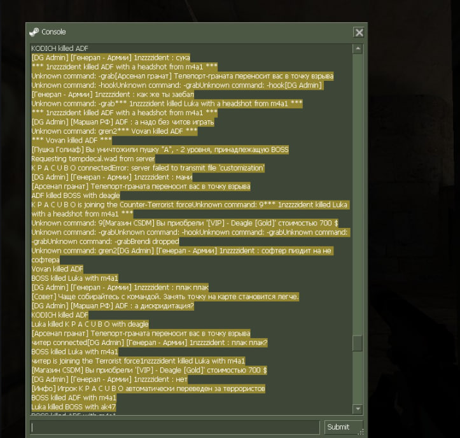Click the resize grip at window corner

361,432
